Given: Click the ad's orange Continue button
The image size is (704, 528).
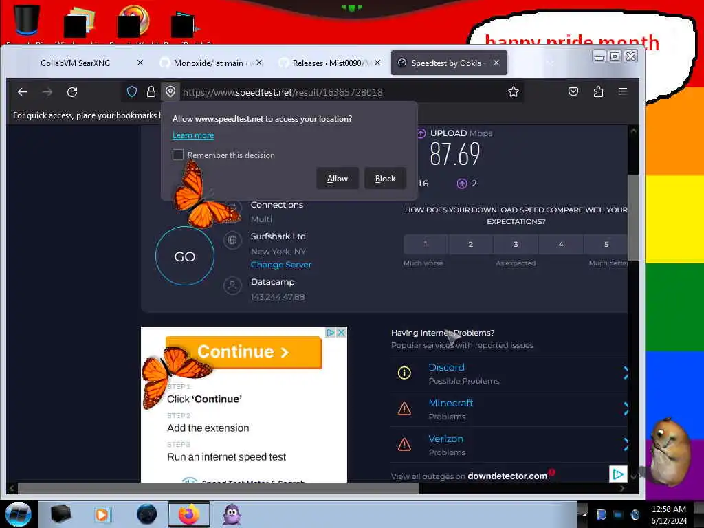Looking at the screenshot, I should click(244, 352).
